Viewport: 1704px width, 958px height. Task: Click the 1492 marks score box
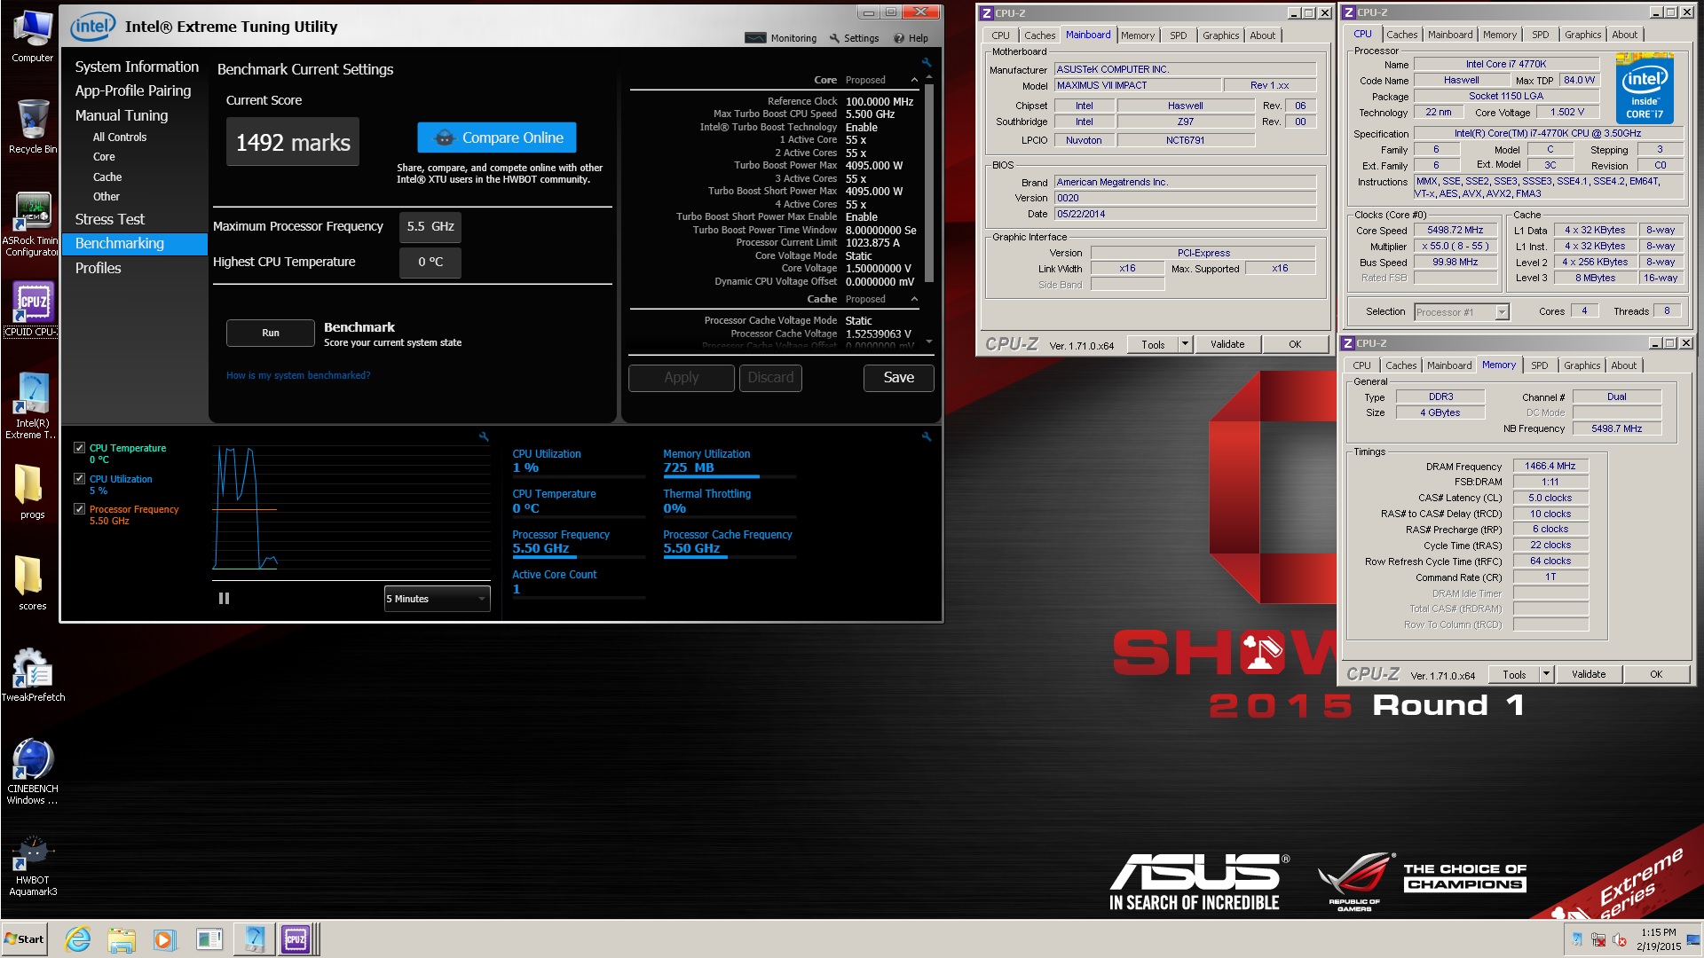[x=293, y=142]
